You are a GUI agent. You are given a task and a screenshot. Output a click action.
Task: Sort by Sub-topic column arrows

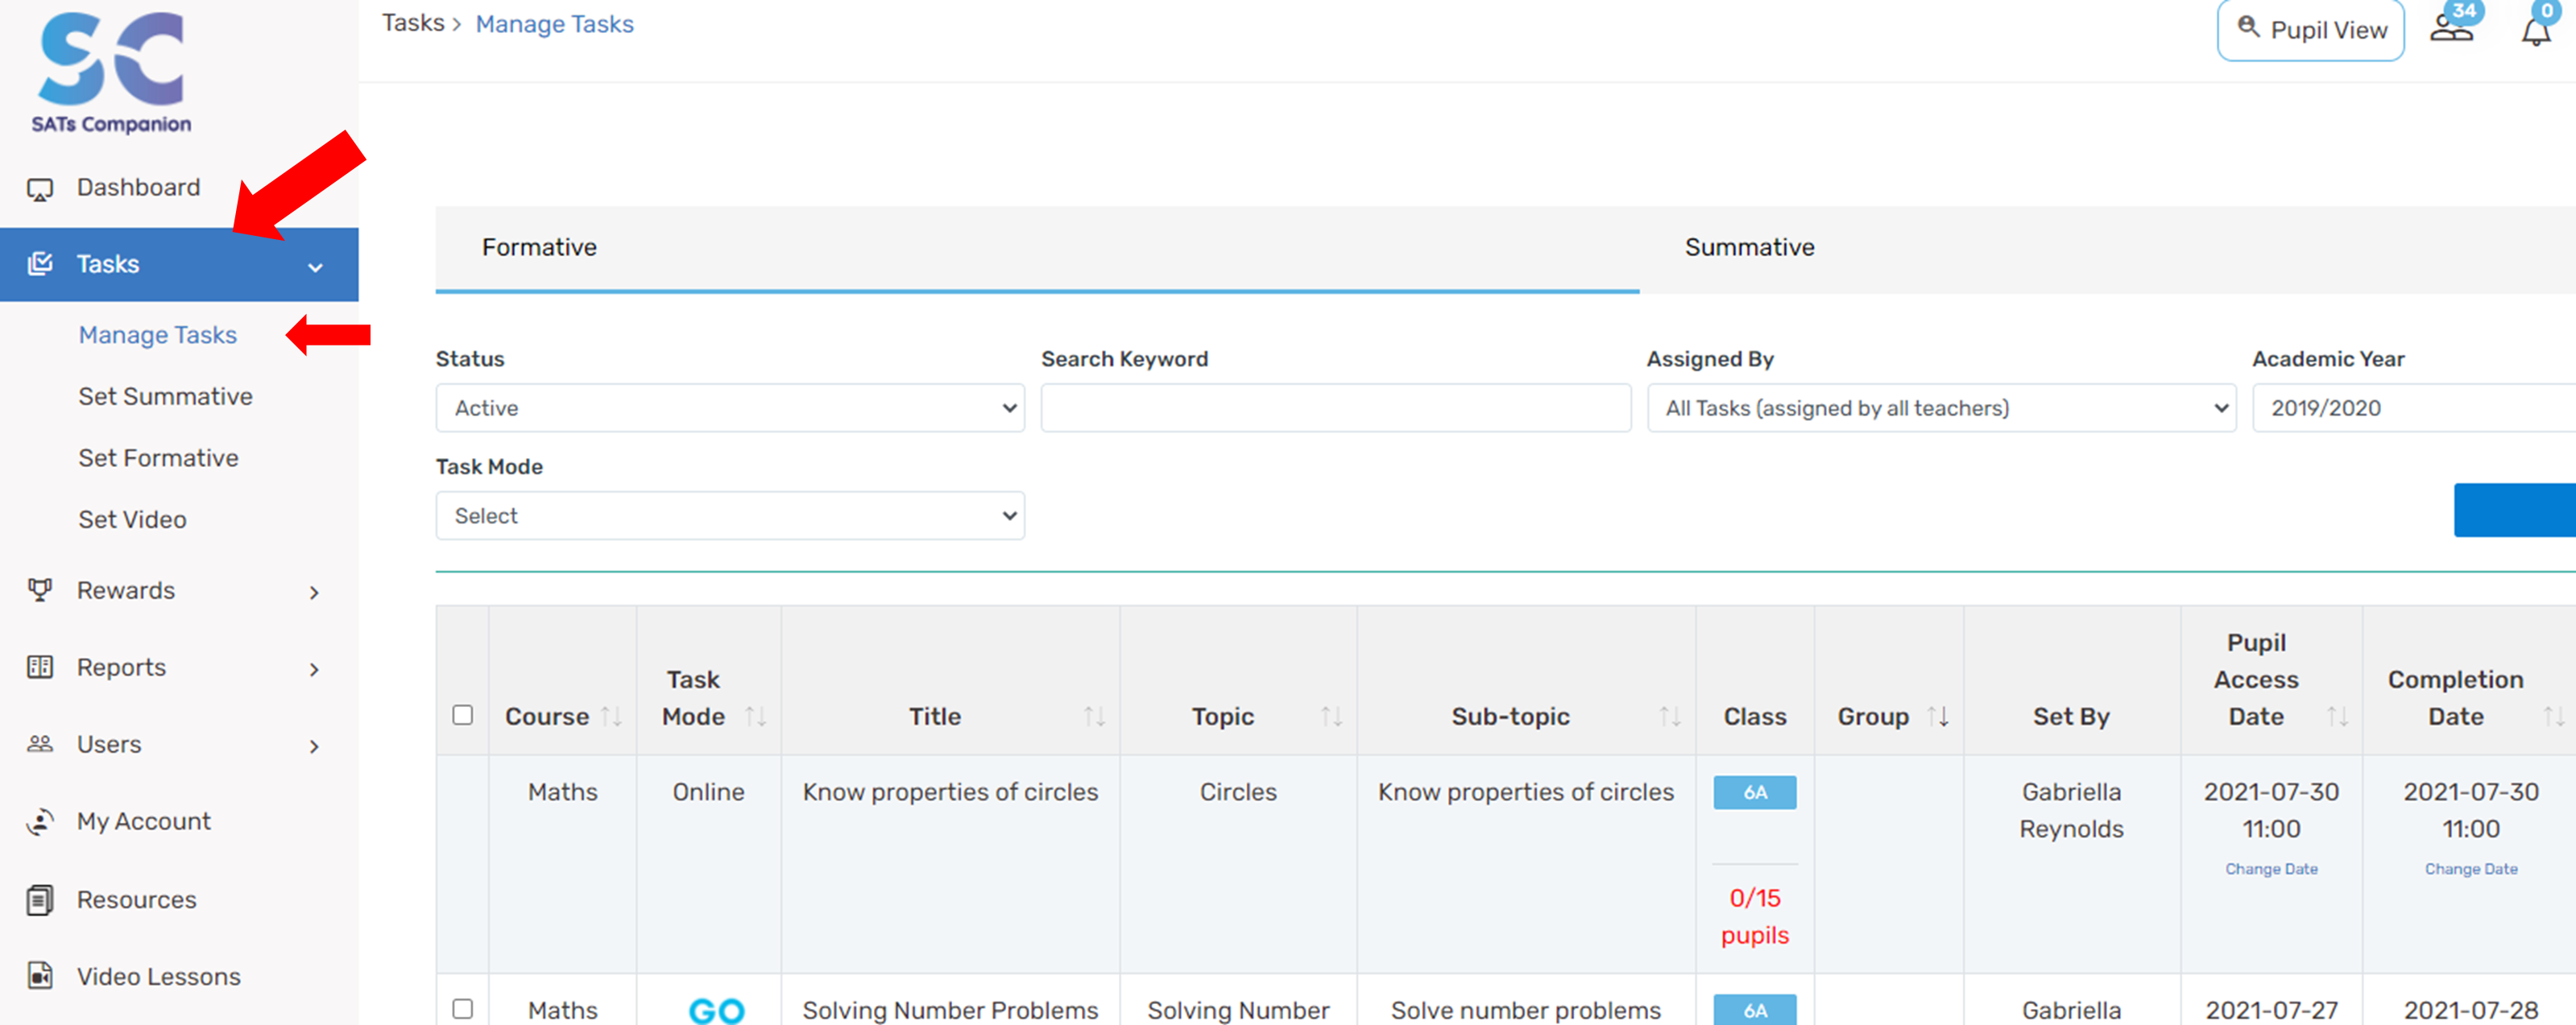1669,716
